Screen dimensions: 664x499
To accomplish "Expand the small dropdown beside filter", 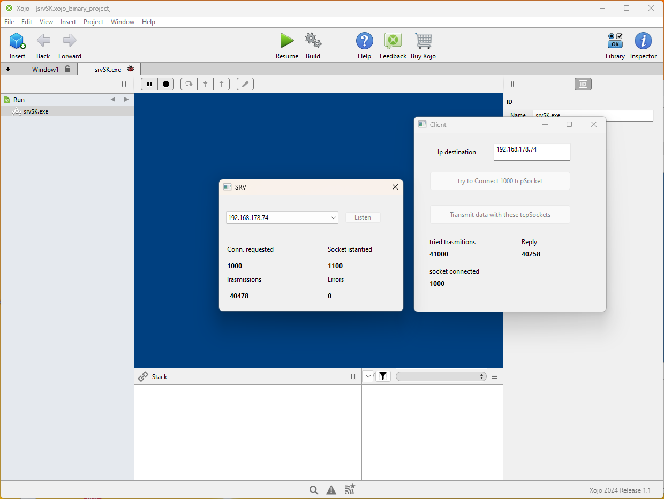I will pyautogui.click(x=368, y=376).
